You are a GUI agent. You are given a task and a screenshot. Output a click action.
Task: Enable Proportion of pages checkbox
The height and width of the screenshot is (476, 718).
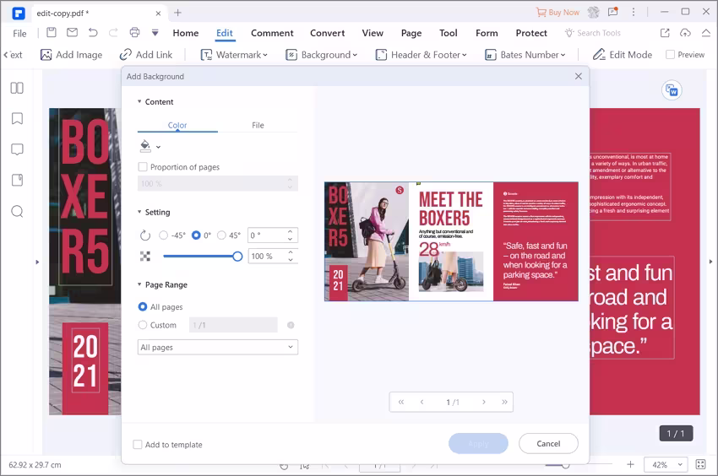point(143,167)
